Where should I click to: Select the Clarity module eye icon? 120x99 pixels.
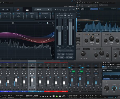click(x=19, y=16)
